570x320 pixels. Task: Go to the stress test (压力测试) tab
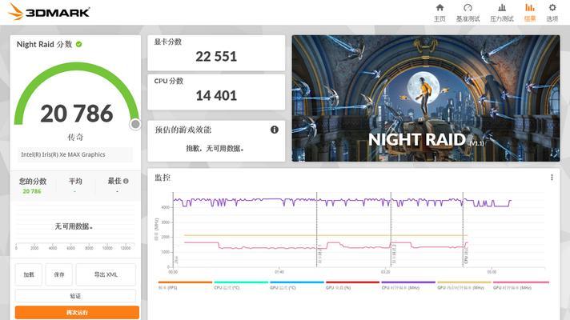[x=502, y=13]
